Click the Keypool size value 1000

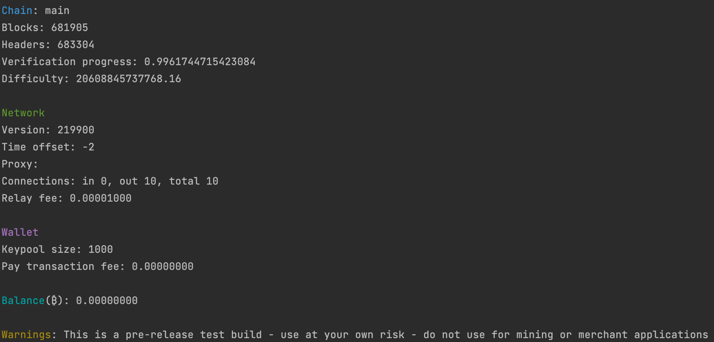100,249
